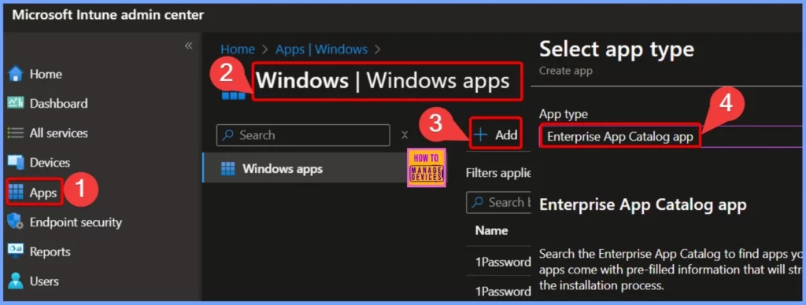Click the Users person icon
The width and height of the screenshot is (806, 305).
16,281
